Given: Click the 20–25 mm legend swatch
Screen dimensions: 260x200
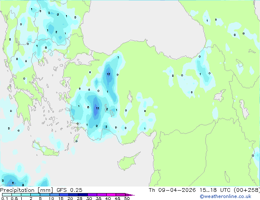Looking at the screenshot, I should (73, 195).
